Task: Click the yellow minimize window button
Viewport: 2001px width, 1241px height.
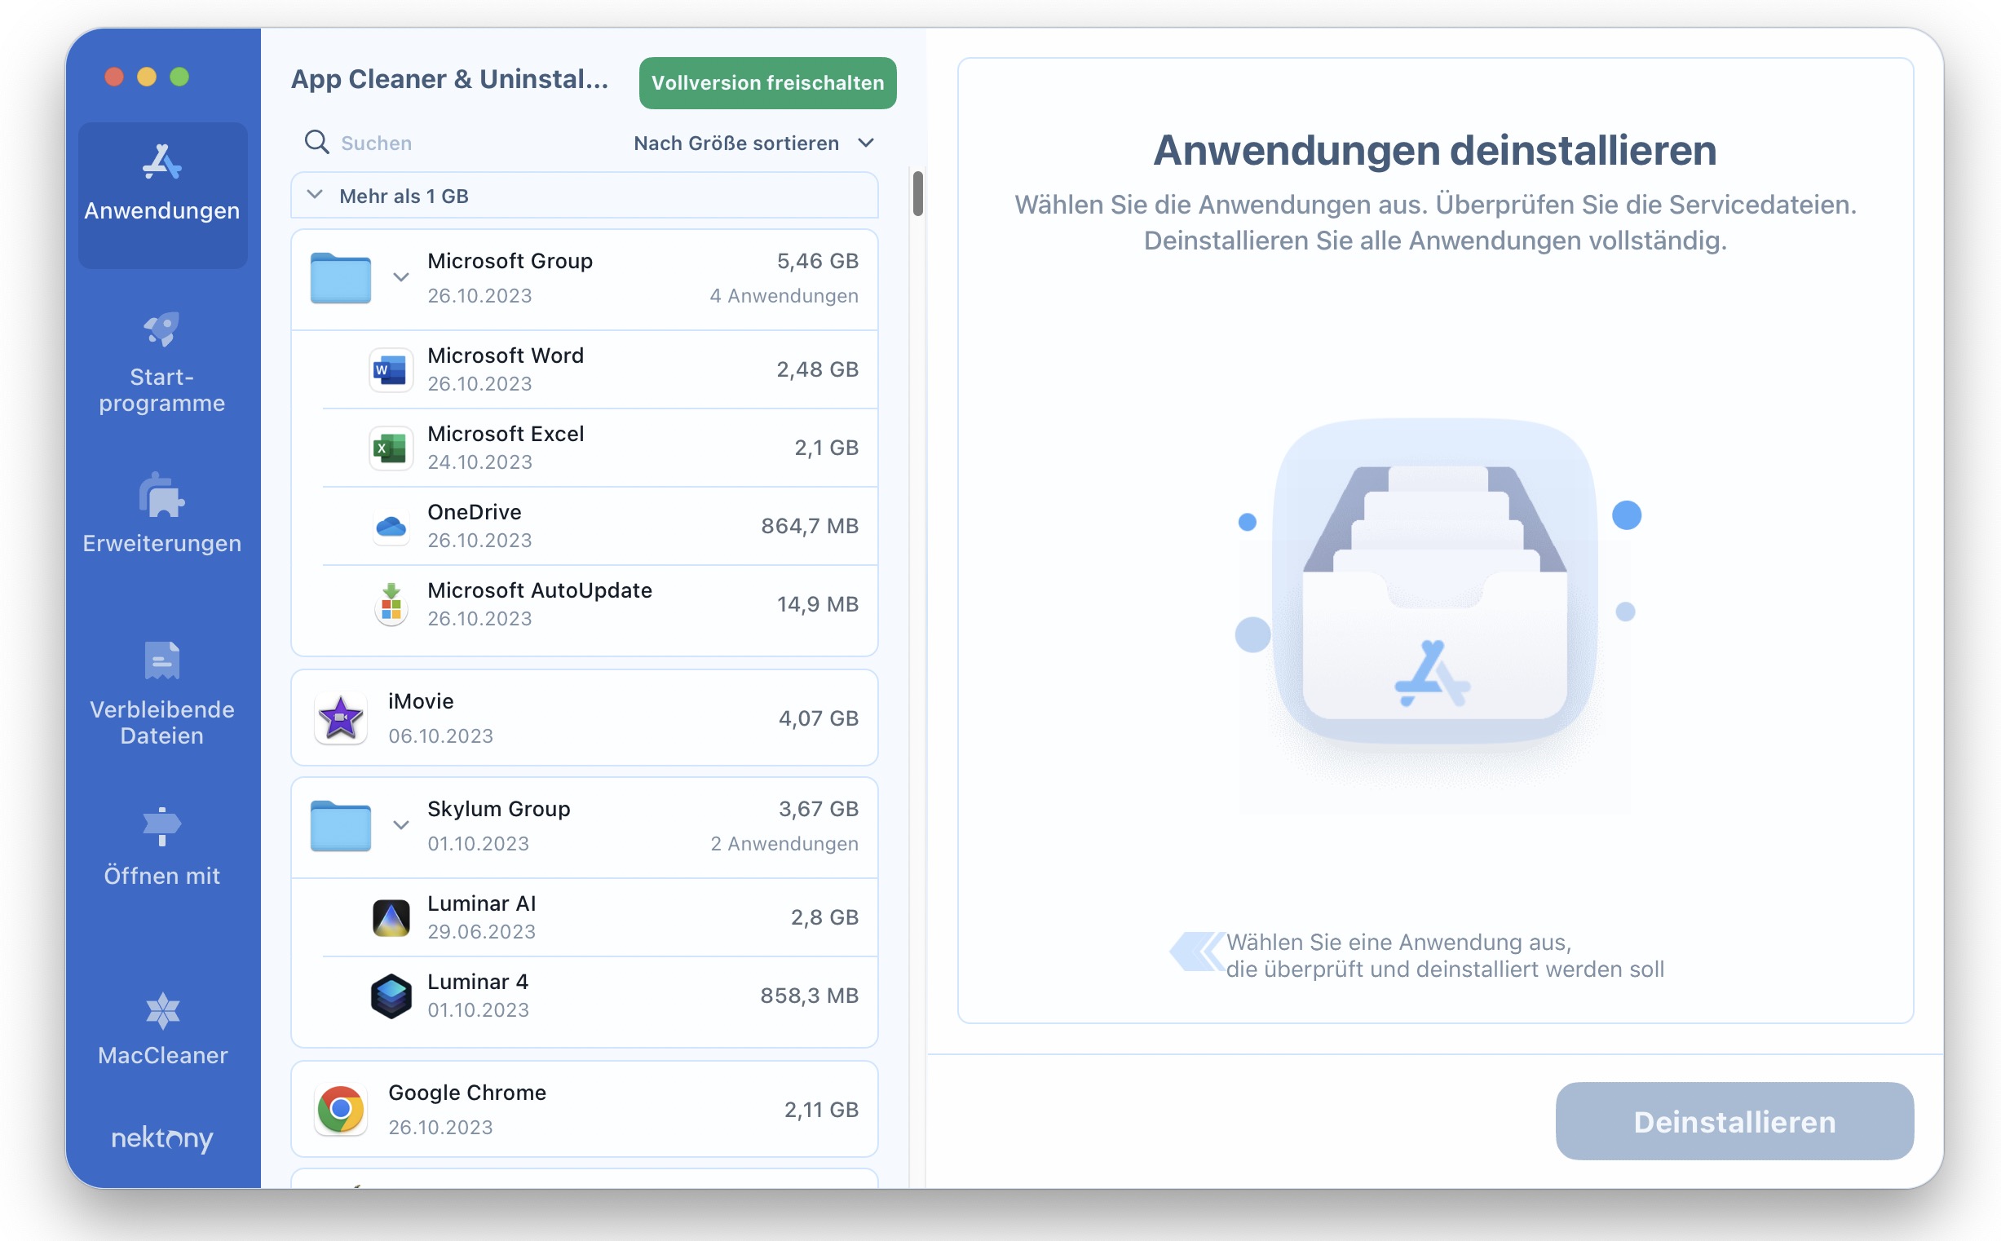Action: click(146, 77)
